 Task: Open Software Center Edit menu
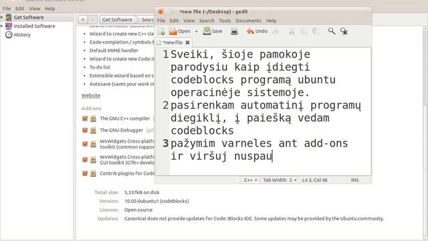[x=19, y=9]
